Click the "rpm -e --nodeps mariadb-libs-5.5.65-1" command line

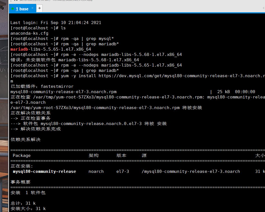pyautogui.click(x=96, y=65)
